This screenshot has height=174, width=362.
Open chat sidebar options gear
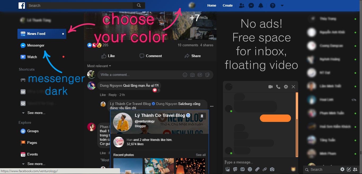pyautogui.click(x=342, y=169)
